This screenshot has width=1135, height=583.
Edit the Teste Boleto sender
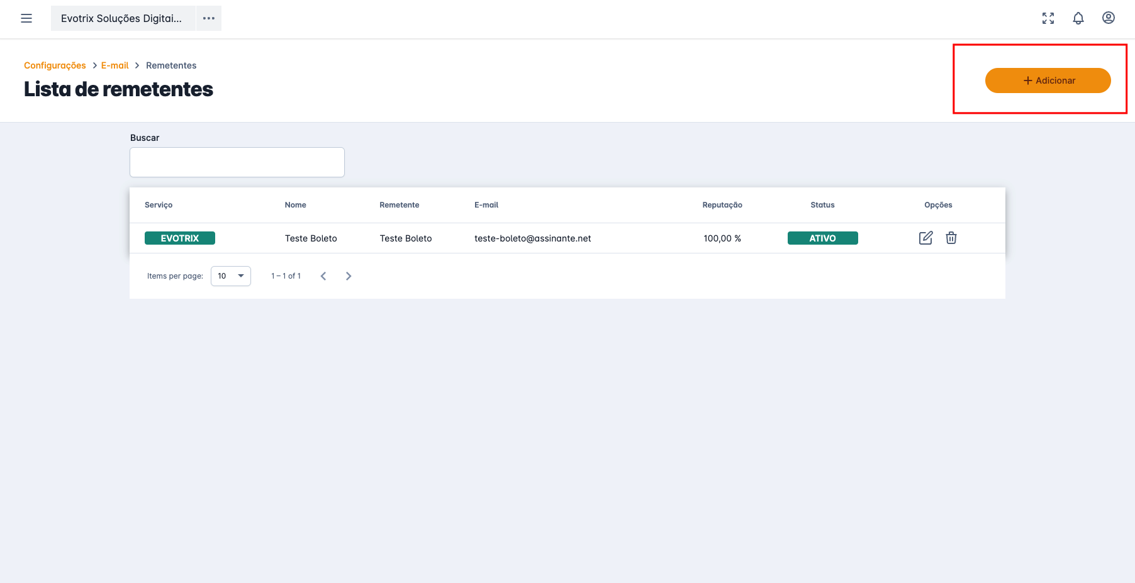pyautogui.click(x=925, y=238)
